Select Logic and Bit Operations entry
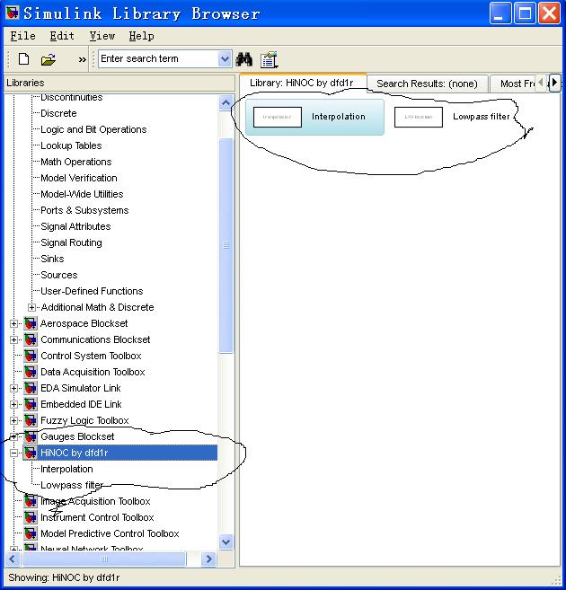 click(x=93, y=130)
